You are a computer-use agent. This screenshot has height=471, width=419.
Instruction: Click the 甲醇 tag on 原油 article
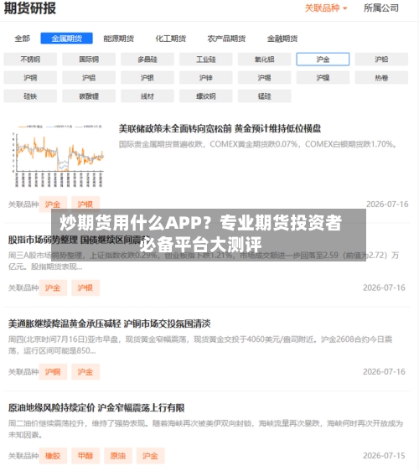pyautogui.click(x=85, y=456)
